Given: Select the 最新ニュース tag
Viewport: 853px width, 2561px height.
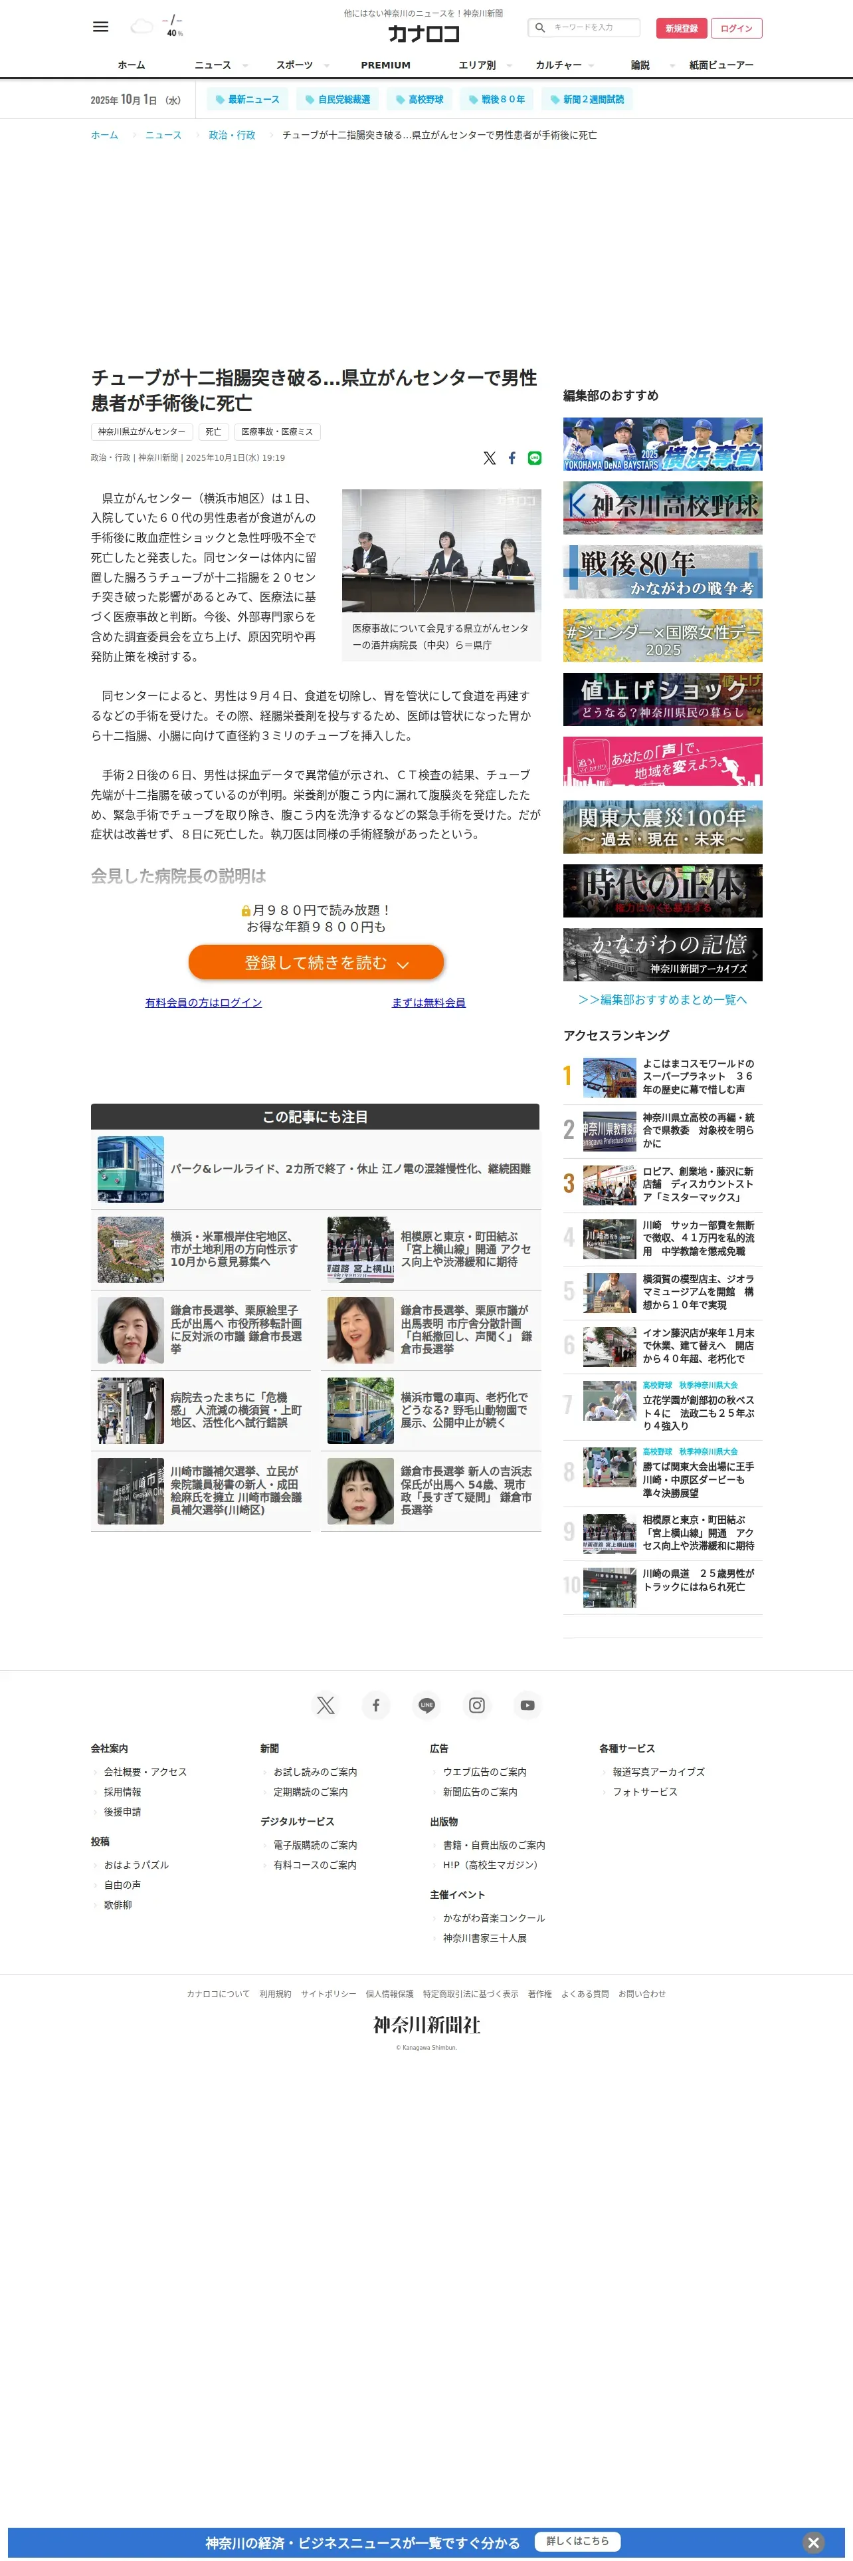Looking at the screenshot, I should (x=247, y=100).
